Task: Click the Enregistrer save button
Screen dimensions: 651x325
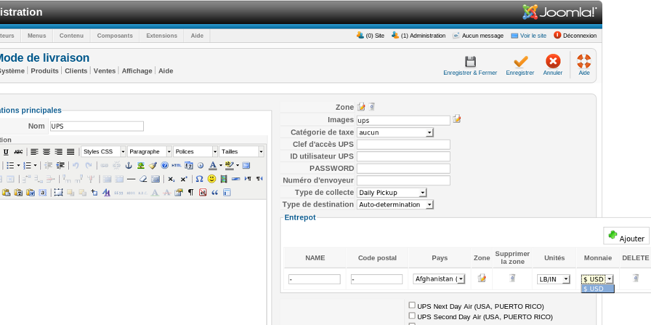Action: click(x=519, y=66)
